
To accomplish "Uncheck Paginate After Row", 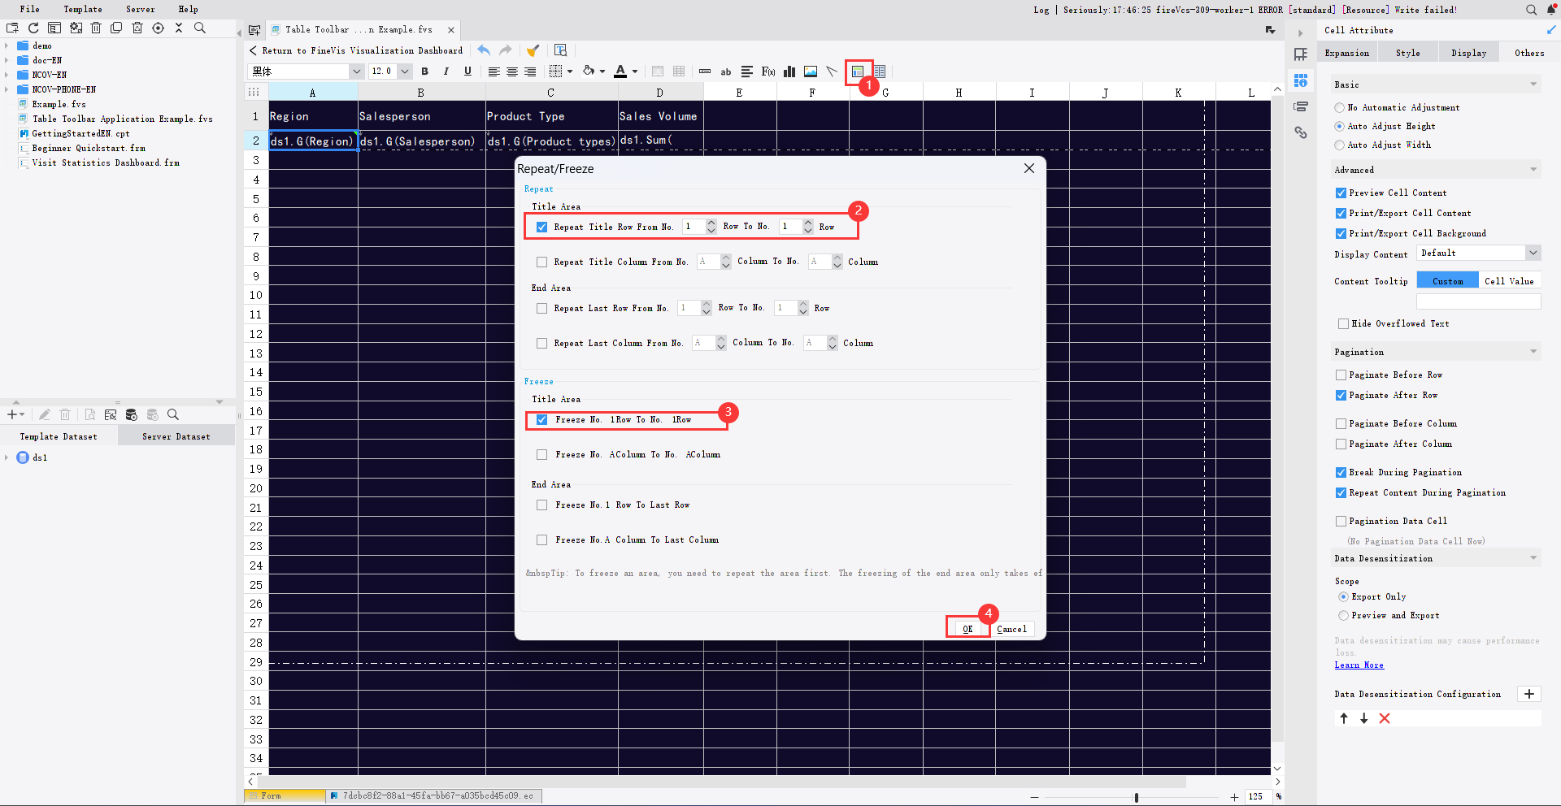I will click(x=1341, y=396).
